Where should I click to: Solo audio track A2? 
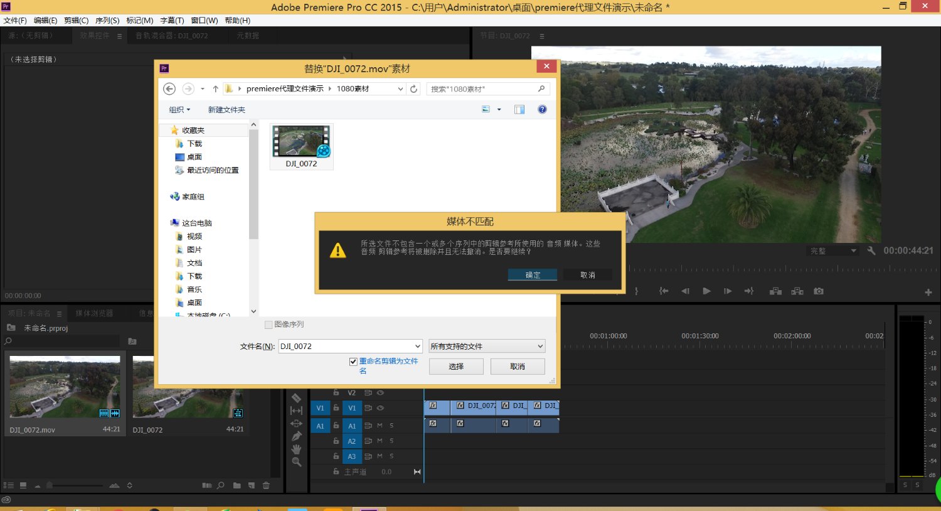click(391, 441)
